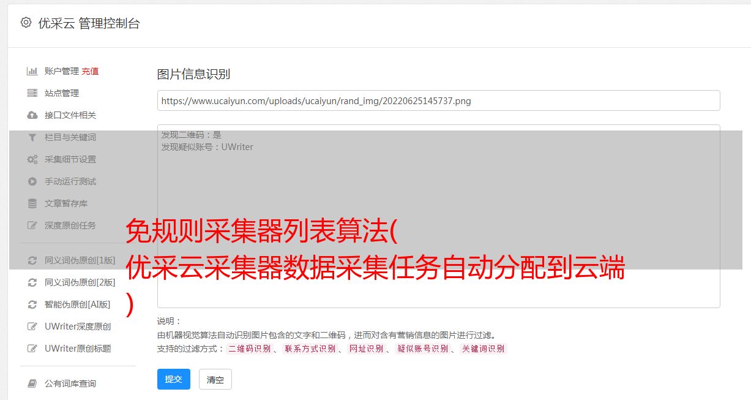Click the cloud upload icon for 接口文件相关
This screenshot has height=400, width=751.
pyautogui.click(x=32, y=115)
